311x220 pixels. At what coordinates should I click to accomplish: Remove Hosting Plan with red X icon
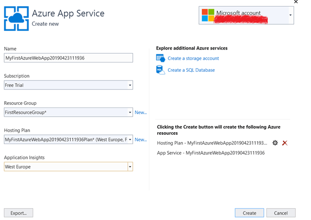click(285, 143)
